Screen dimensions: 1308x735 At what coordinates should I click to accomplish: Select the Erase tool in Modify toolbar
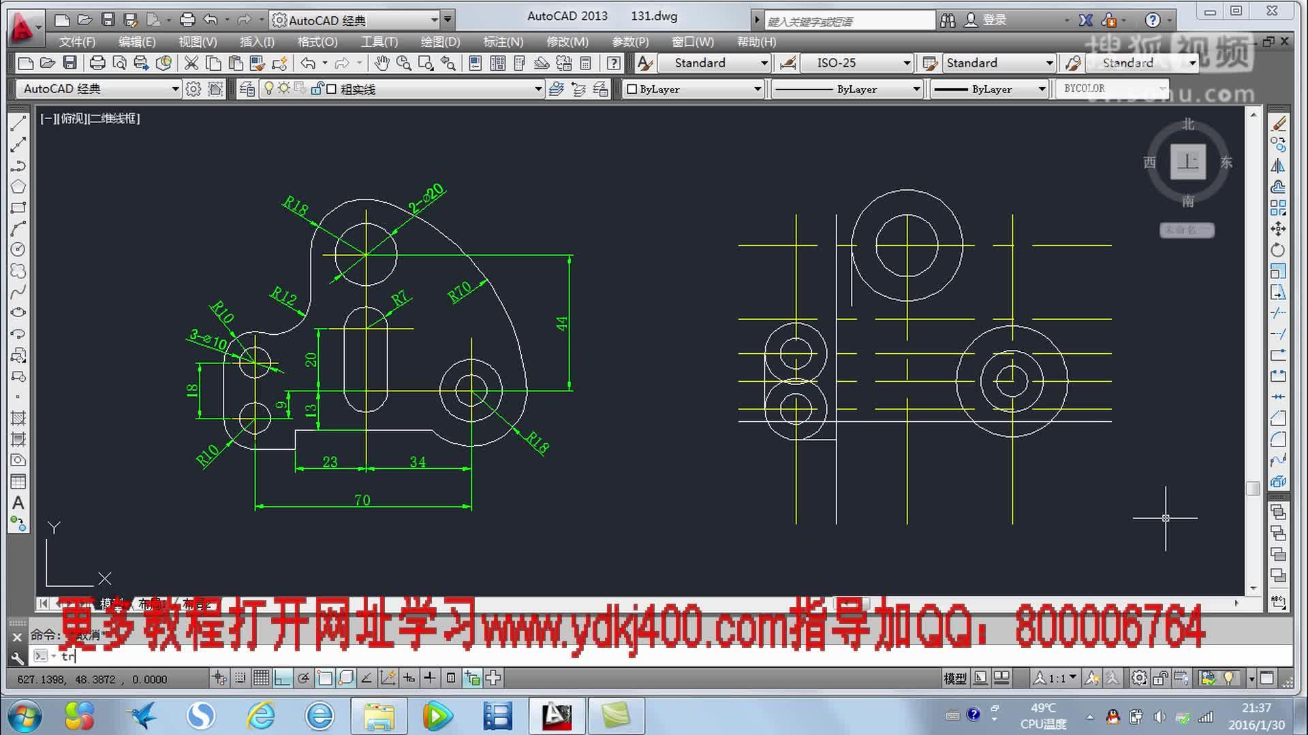pos(1279,122)
